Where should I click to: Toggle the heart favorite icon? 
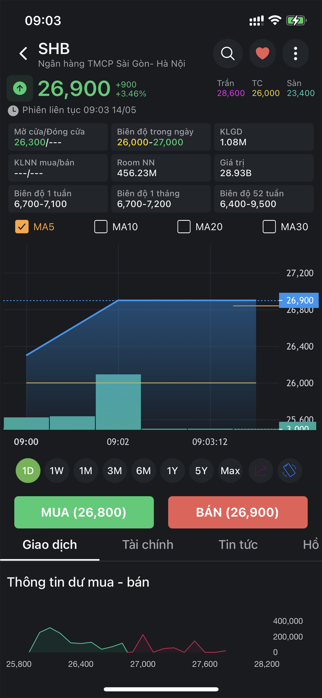(x=262, y=53)
